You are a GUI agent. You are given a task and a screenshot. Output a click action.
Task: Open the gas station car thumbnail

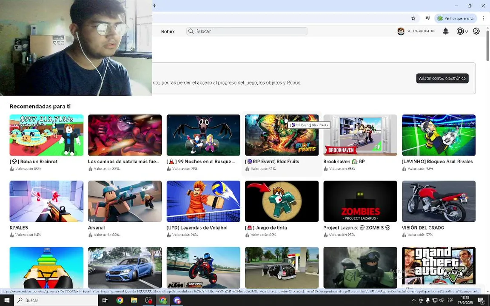click(282, 268)
